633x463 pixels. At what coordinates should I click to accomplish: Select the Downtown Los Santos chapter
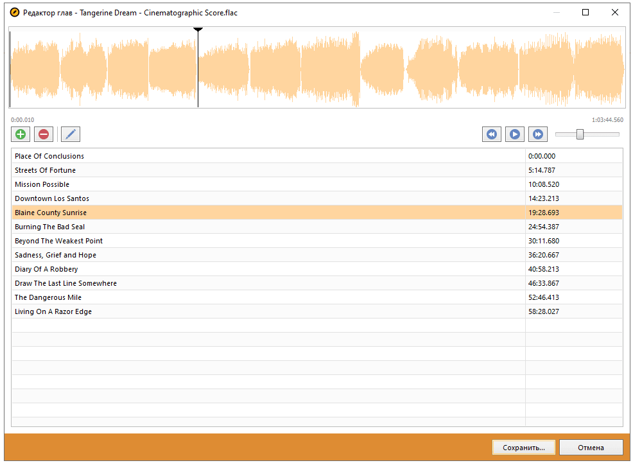52,198
